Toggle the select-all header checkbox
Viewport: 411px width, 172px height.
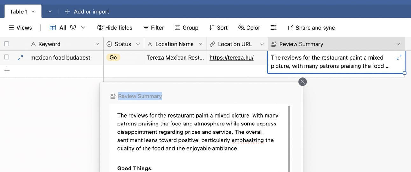coord(6,44)
